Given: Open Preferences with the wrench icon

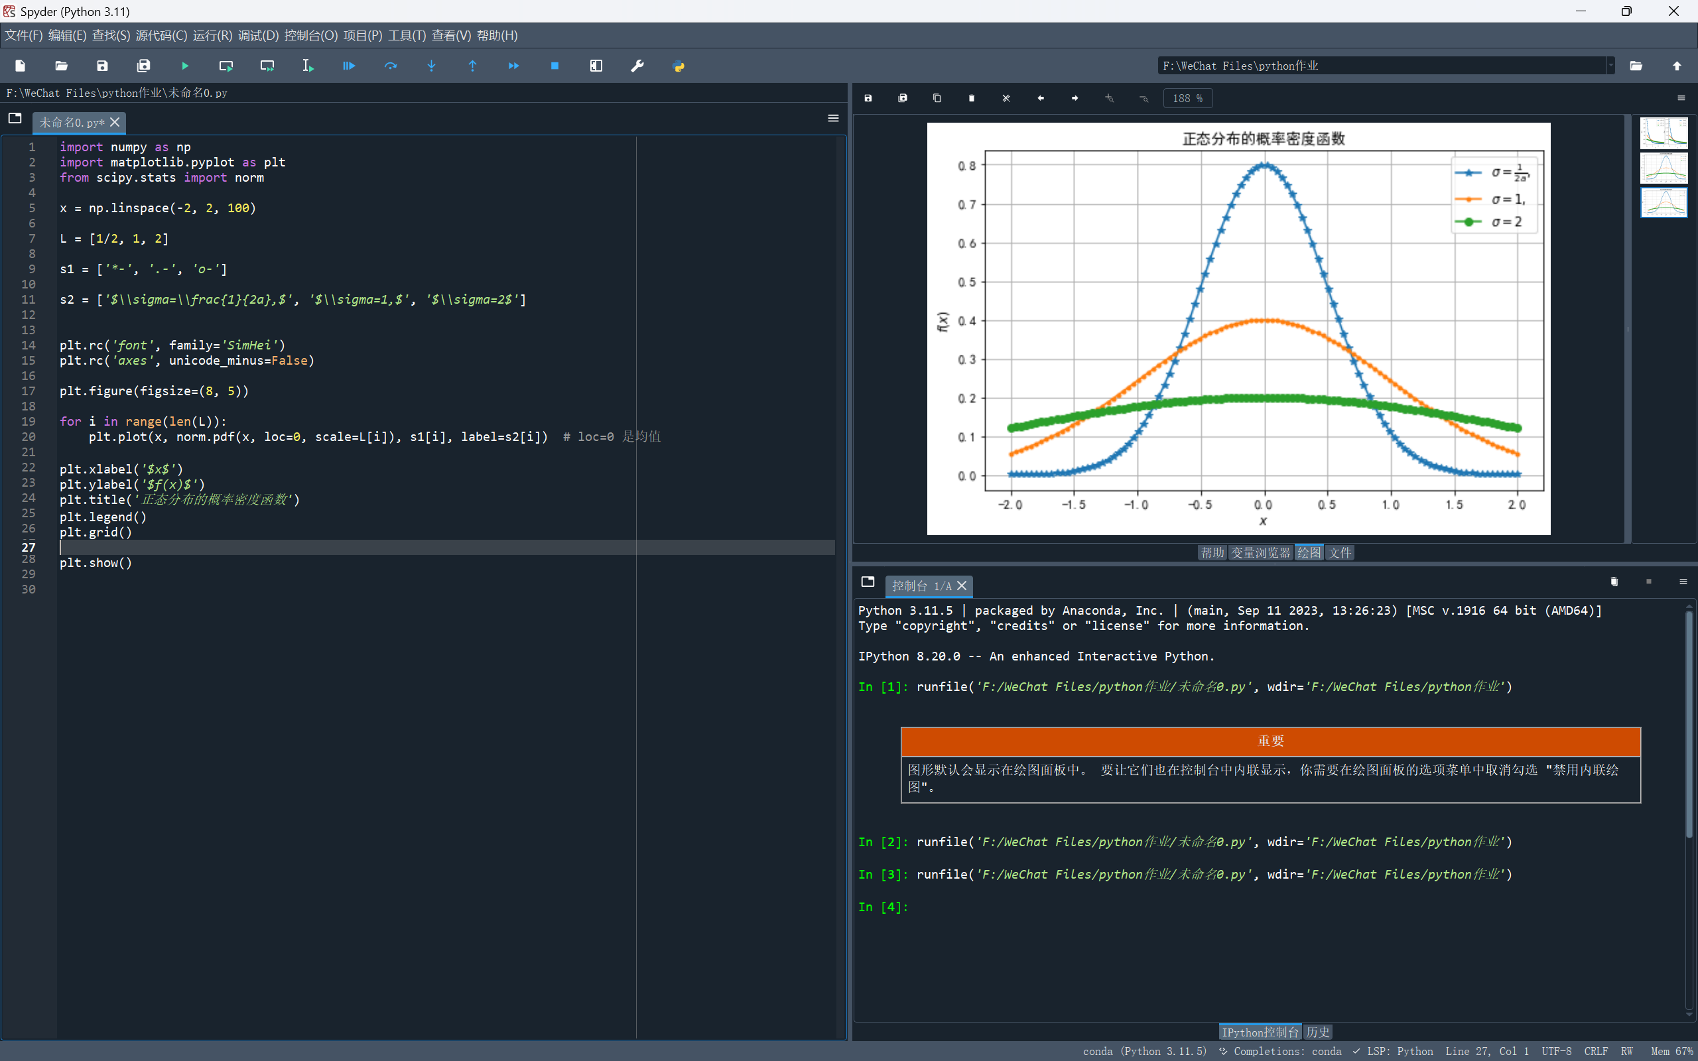Looking at the screenshot, I should point(637,66).
